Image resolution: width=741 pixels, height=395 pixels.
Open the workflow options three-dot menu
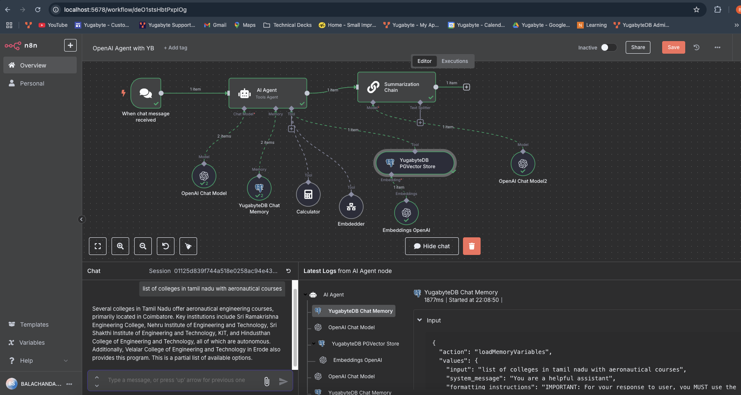(717, 47)
